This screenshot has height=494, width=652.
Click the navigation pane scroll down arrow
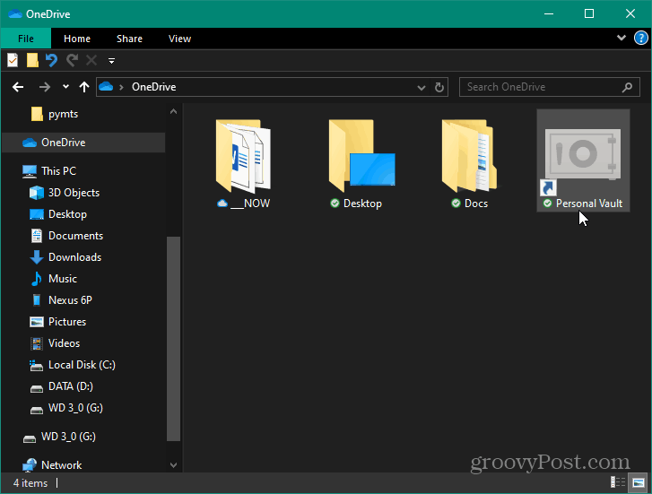173,465
